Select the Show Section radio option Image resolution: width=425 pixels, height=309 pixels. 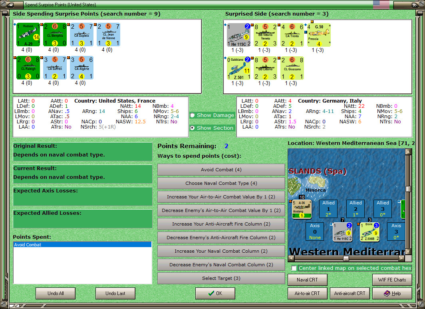[x=193, y=128]
